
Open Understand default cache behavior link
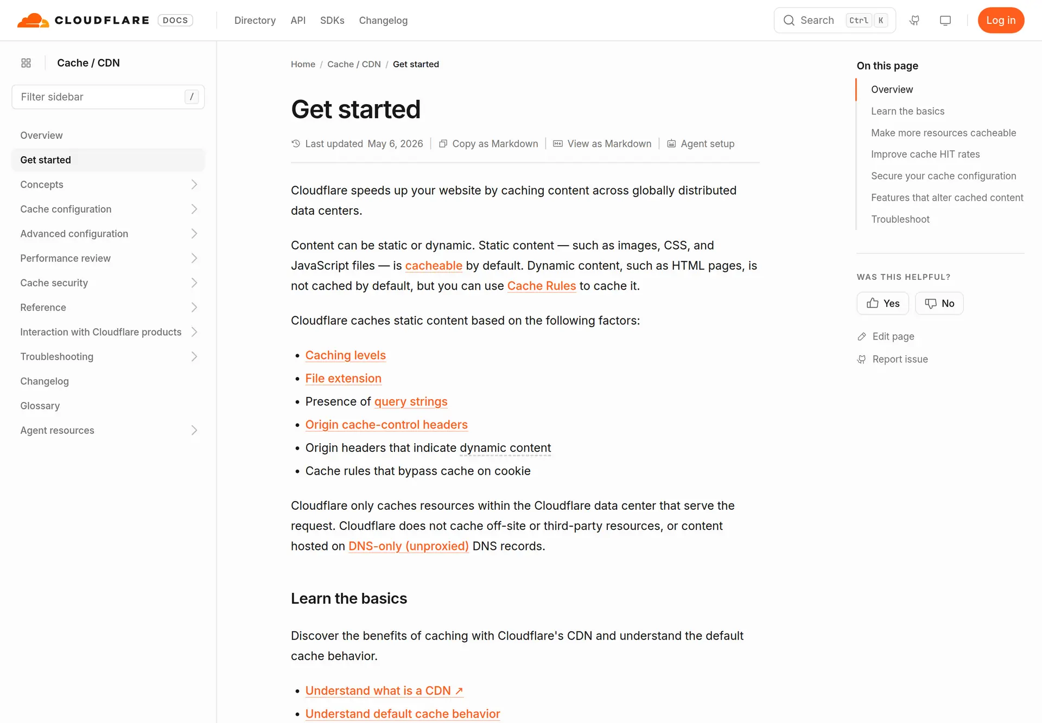pyautogui.click(x=403, y=714)
